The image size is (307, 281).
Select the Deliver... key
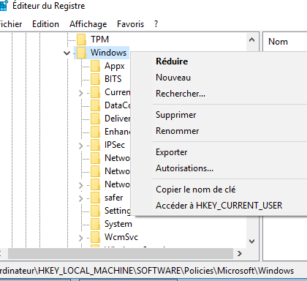tap(118, 119)
